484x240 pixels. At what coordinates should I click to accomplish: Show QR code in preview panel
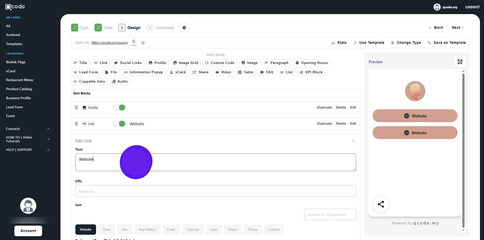[460, 62]
